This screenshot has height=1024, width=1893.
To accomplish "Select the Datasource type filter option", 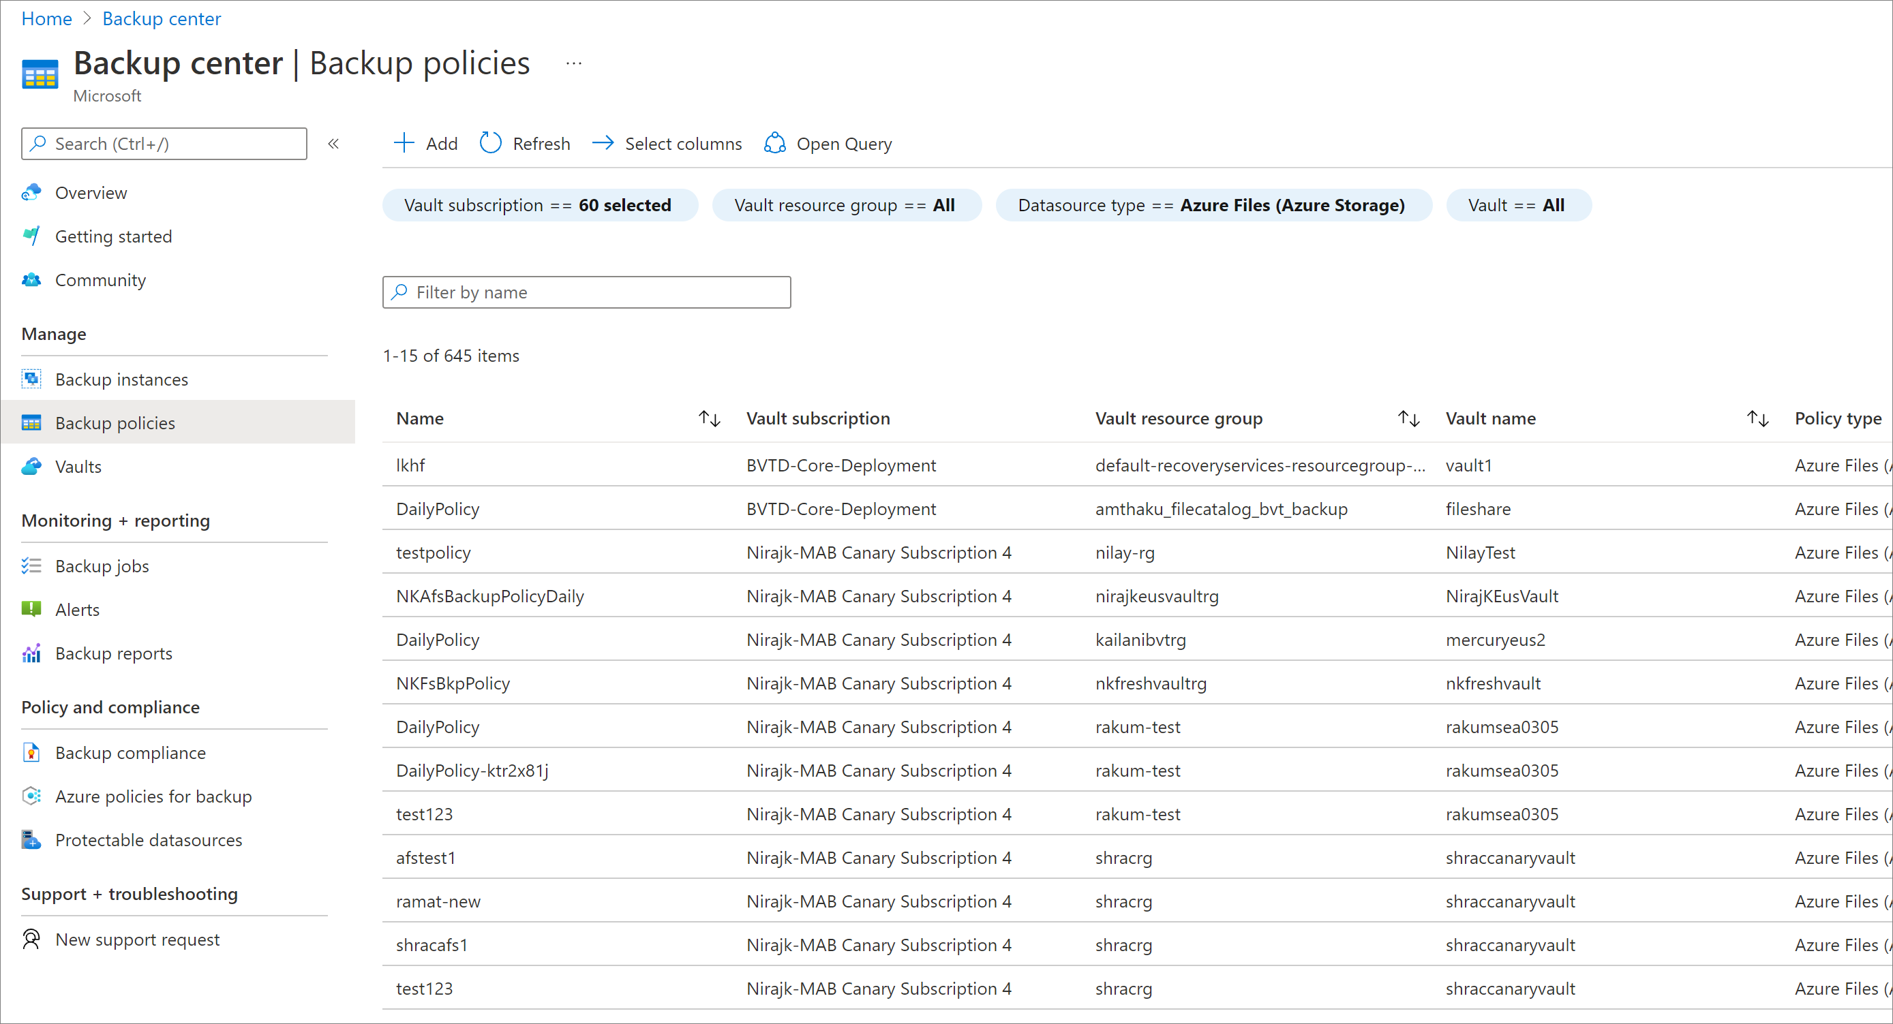I will click(1209, 204).
